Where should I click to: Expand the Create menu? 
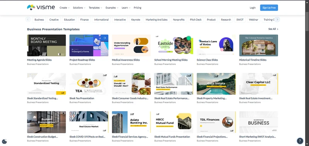(65, 8)
